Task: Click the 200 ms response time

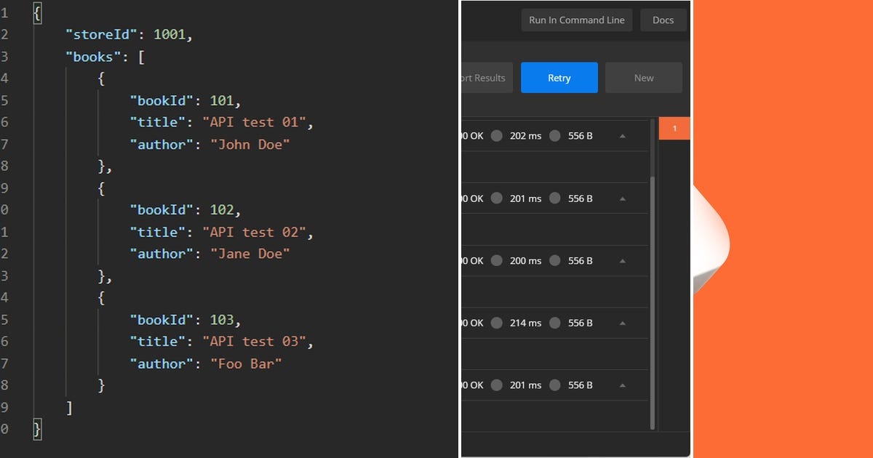Action: coord(525,261)
